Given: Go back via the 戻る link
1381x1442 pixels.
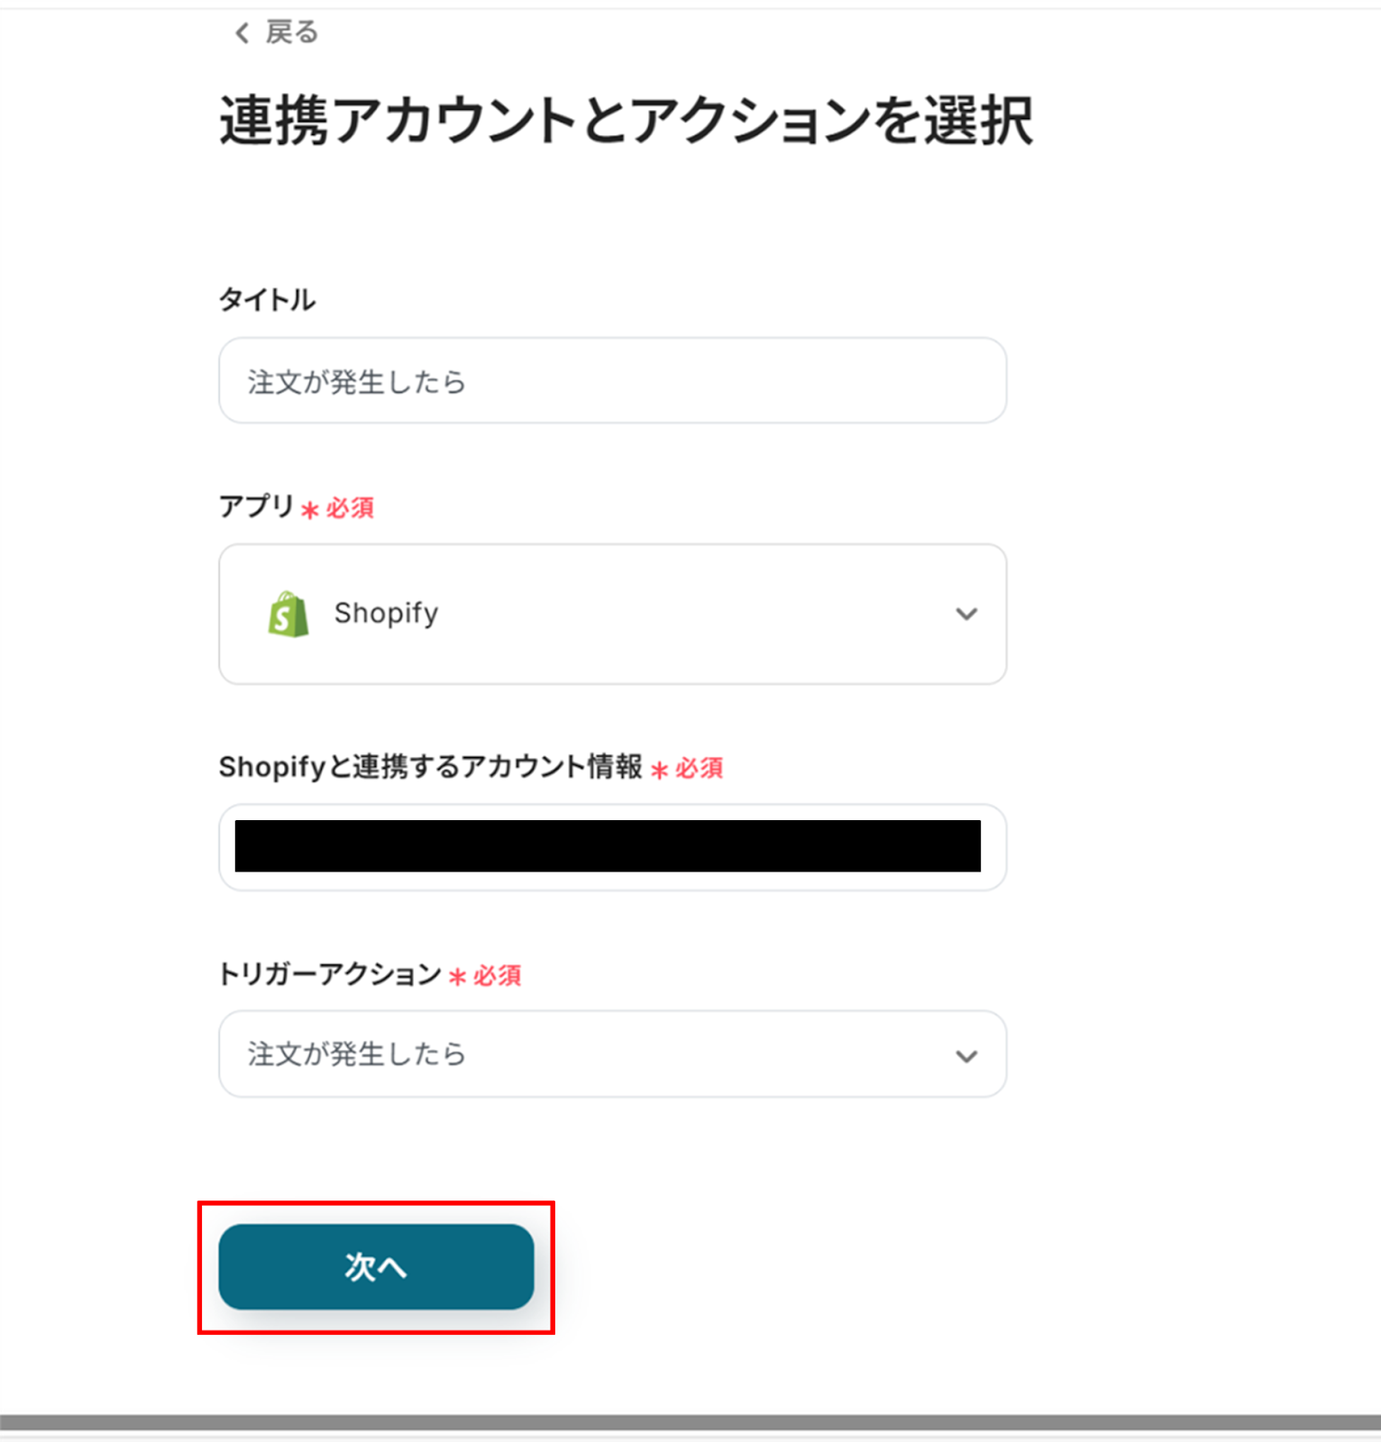Looking at the screenshot, I should (291, 33).
